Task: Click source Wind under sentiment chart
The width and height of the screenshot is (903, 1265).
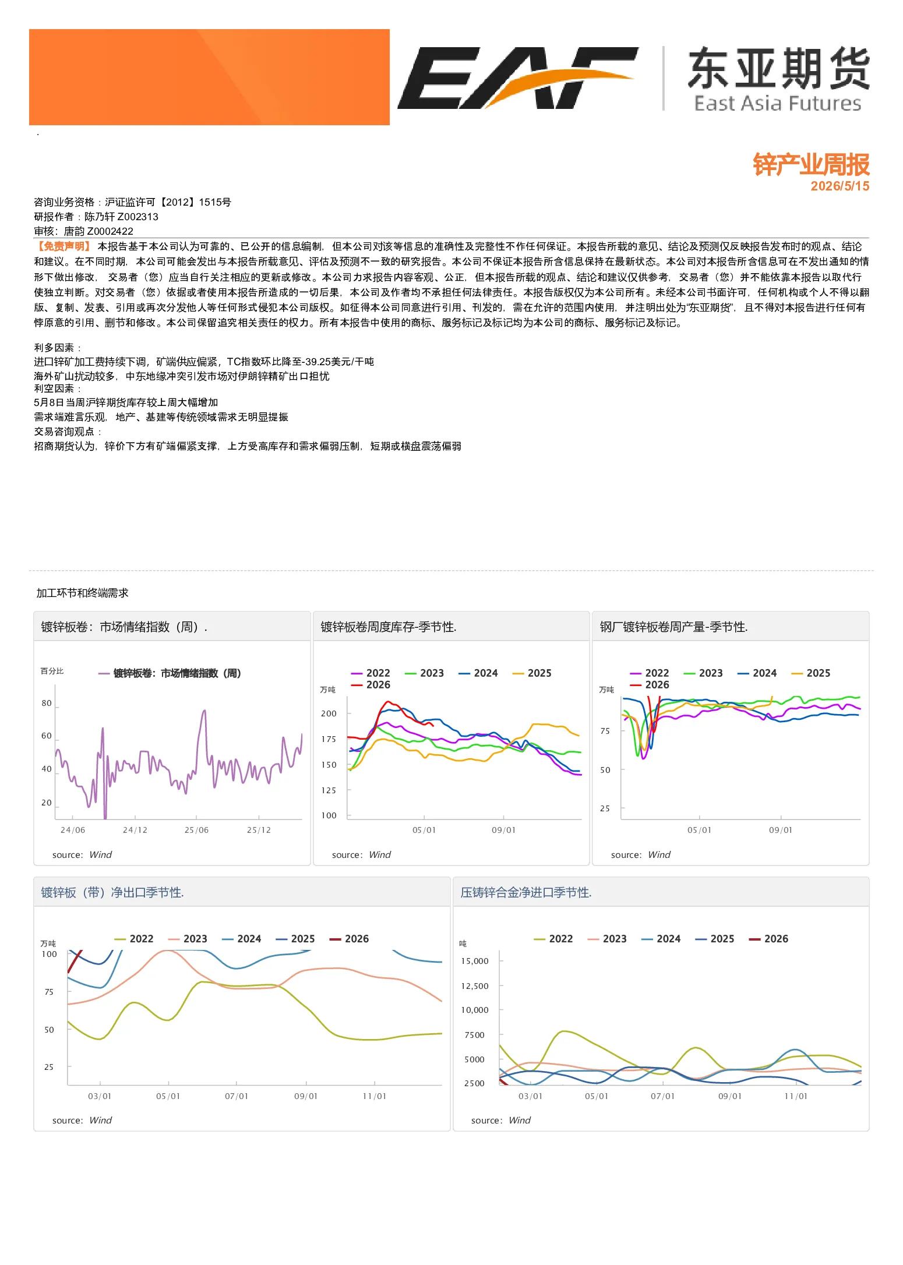Action: point(82,855)
